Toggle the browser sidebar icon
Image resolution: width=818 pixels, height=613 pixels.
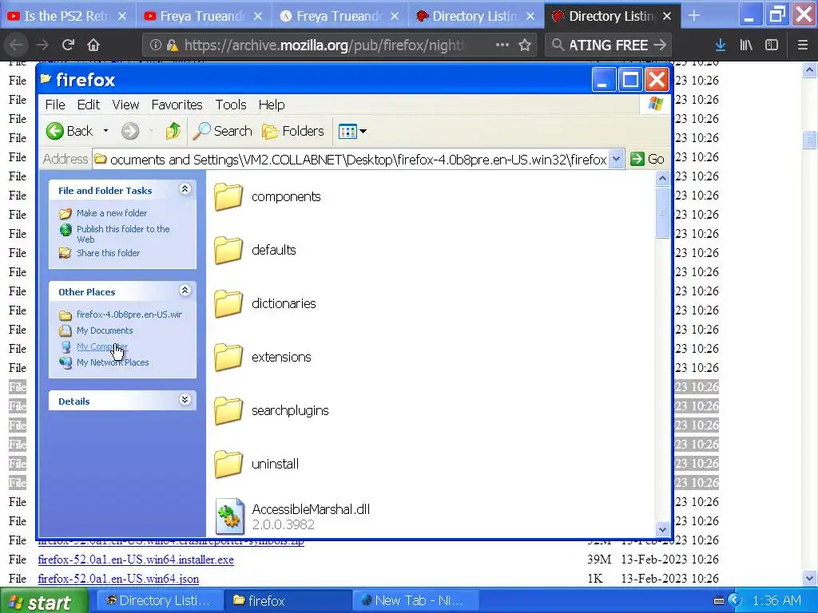[772, 45]
